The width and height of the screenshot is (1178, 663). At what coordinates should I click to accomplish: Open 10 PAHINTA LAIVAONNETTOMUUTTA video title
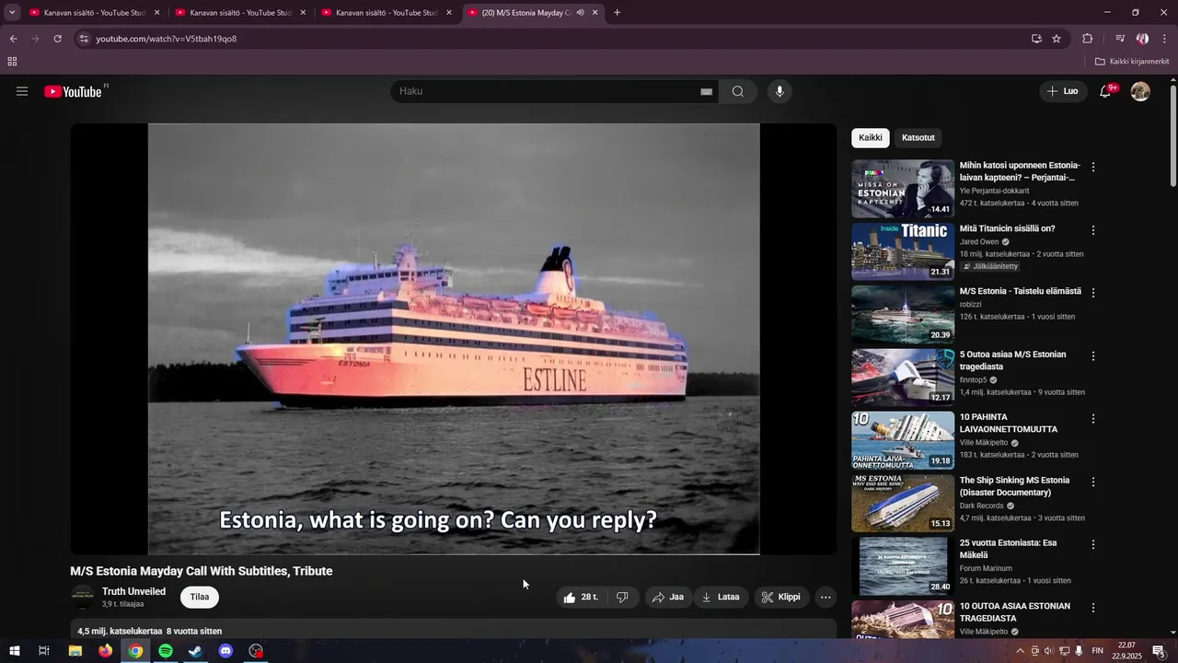[x=1009, y=423]
